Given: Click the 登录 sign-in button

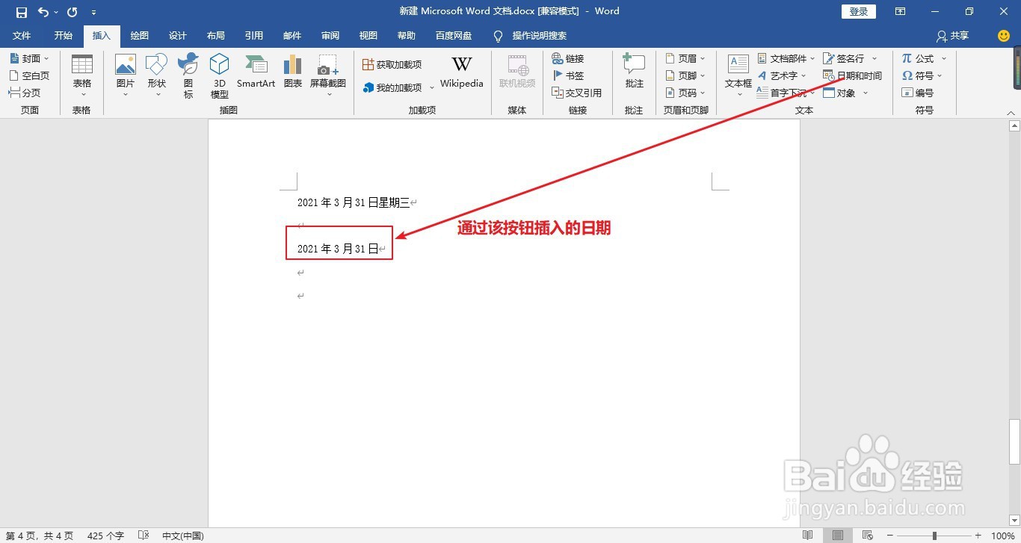Looking at the screenshot, I should [x=858, y=11].
